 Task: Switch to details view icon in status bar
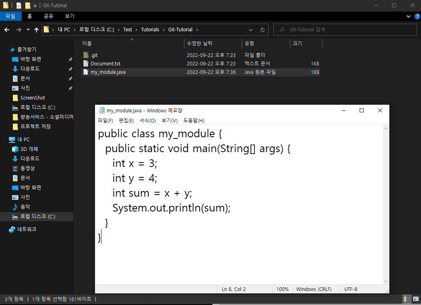click(407, 299)
